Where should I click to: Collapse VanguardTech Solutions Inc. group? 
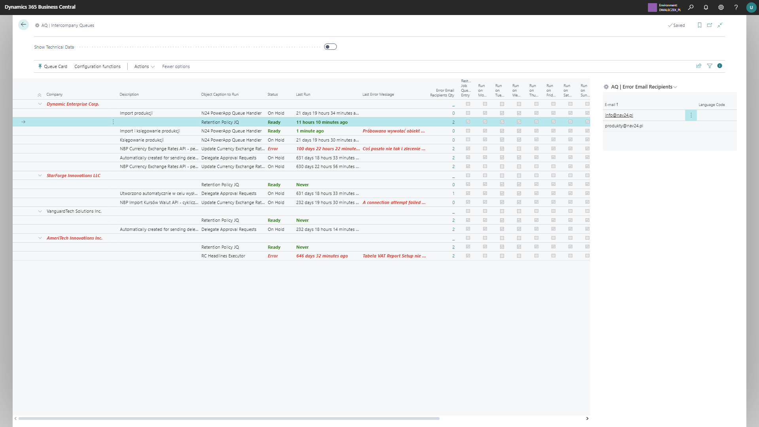(40, 211)
